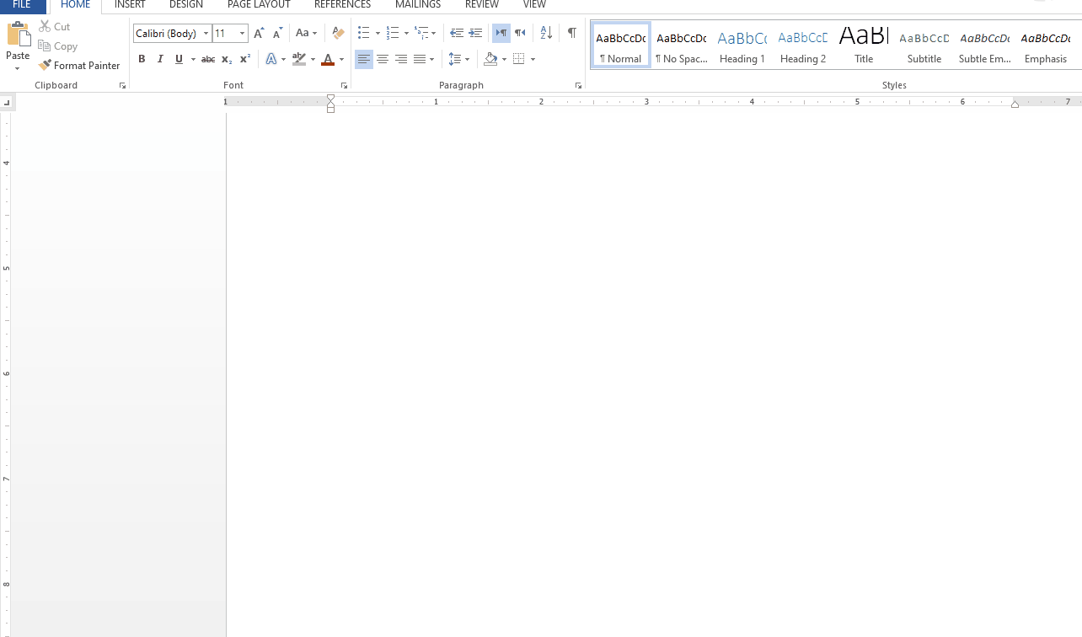The width and height of the screenshot is (1082, 637).
Task: Click the Borders icon
Action: 519,59
